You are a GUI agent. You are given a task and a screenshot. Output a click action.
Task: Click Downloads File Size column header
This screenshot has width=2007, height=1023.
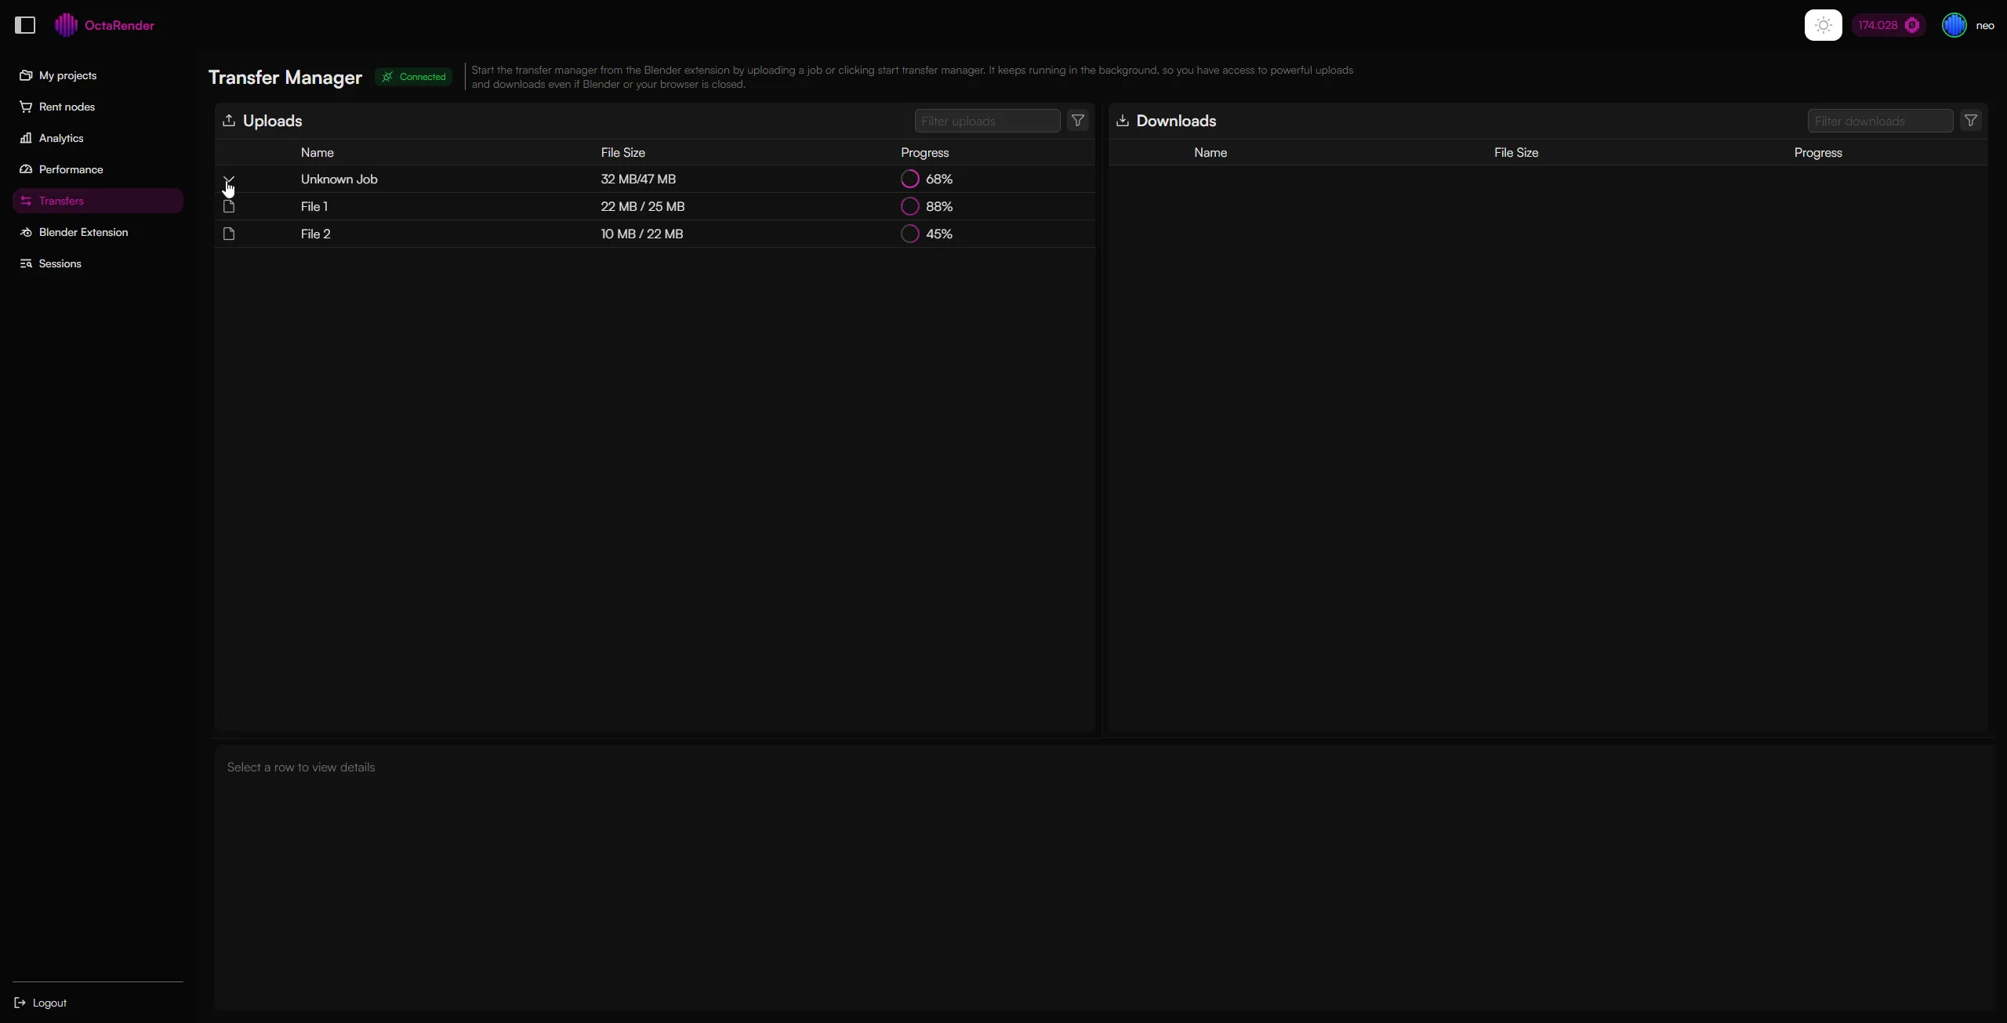(x=1515, y=152)
